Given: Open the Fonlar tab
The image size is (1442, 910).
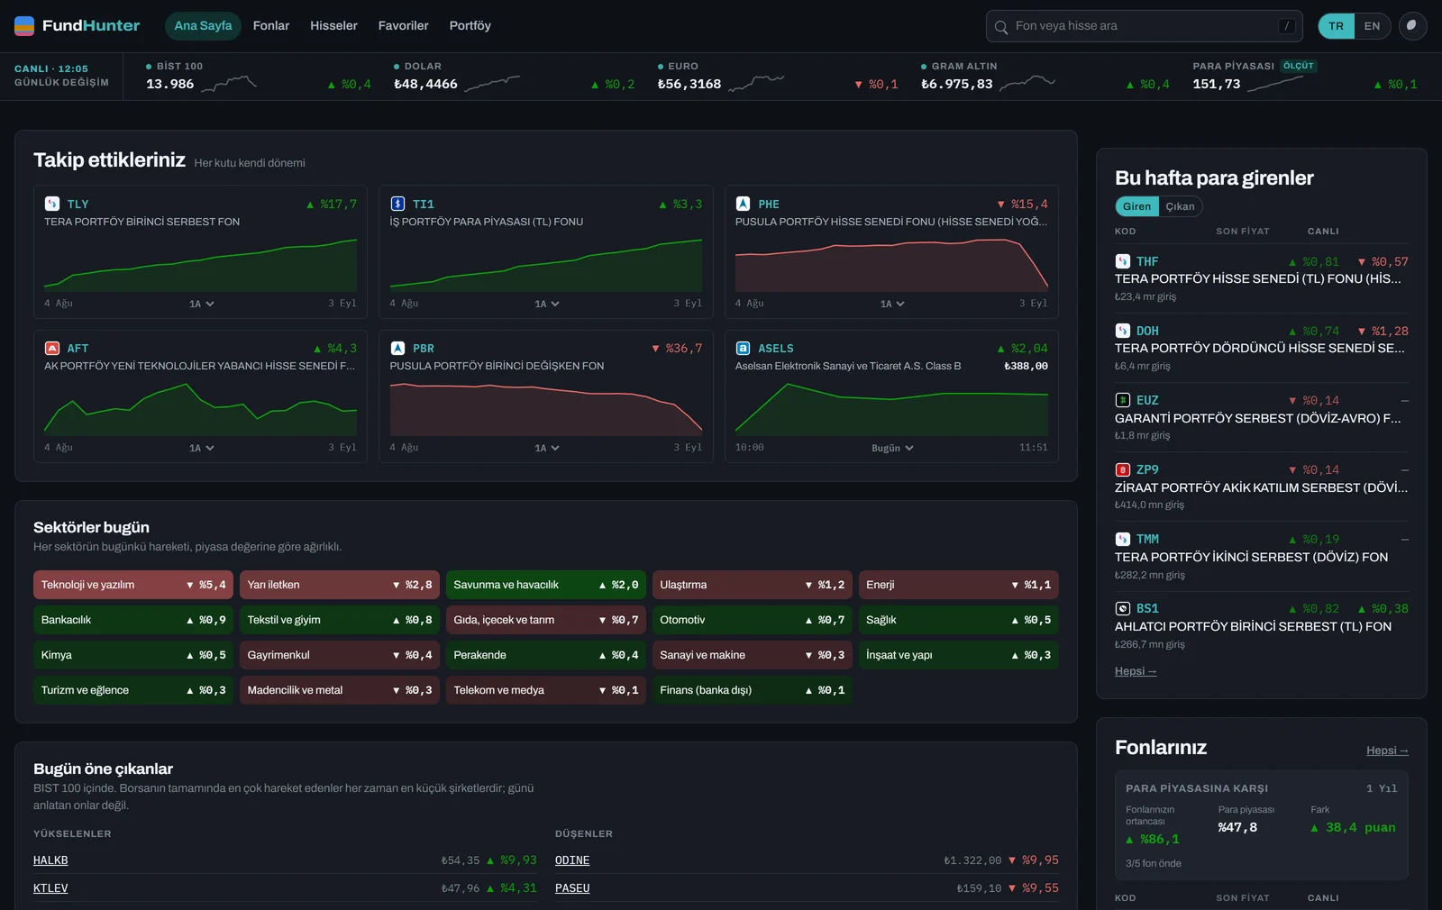Looking at the screenshot, I should 271,26.
